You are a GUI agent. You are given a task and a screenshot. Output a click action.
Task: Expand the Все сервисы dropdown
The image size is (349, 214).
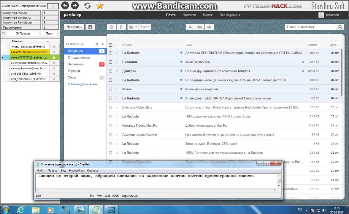click(x=231, y=15)
